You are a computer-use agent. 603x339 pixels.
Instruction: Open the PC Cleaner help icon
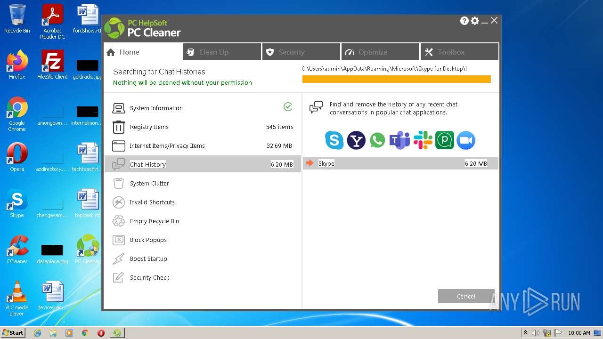[464, 21]
